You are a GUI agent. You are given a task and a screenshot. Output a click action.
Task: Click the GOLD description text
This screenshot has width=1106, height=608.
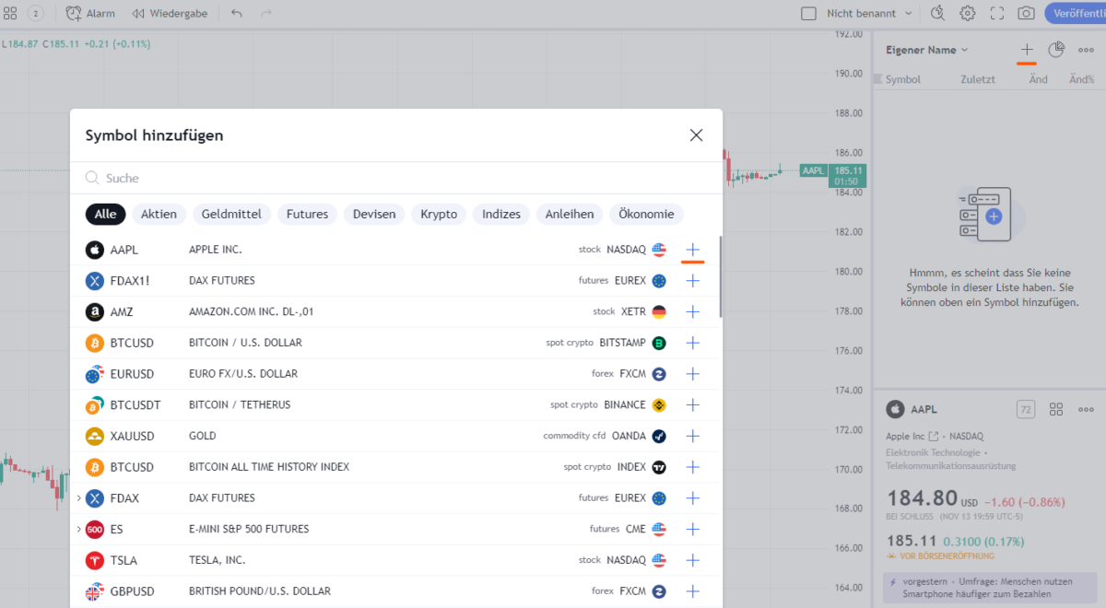tap(202, 436)
